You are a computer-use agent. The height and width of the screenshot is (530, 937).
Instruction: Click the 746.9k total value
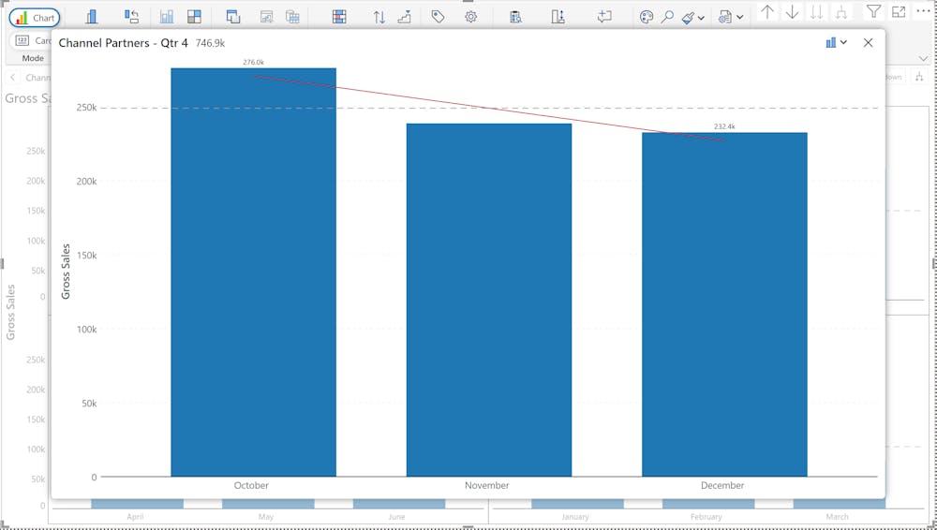pos(210,43)
